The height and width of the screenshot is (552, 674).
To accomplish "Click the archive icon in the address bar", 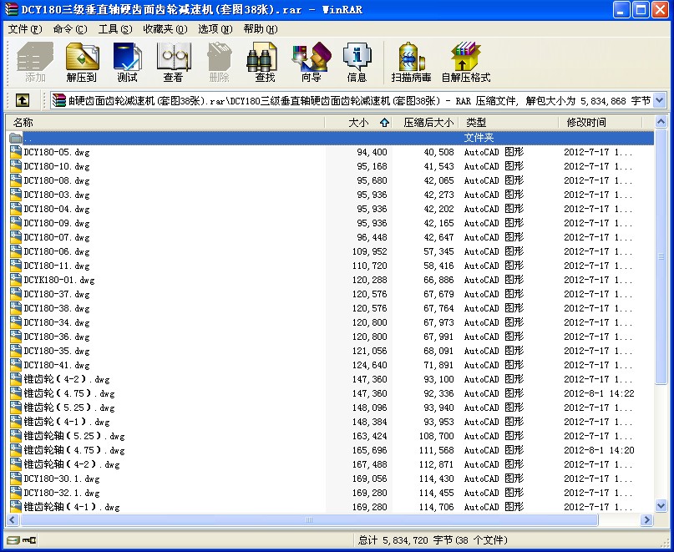I will click(59, 100).
